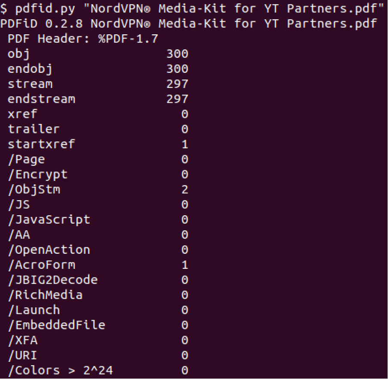Click the /RichMedia entry
This screenshot has width=388, height=379.
45,295
